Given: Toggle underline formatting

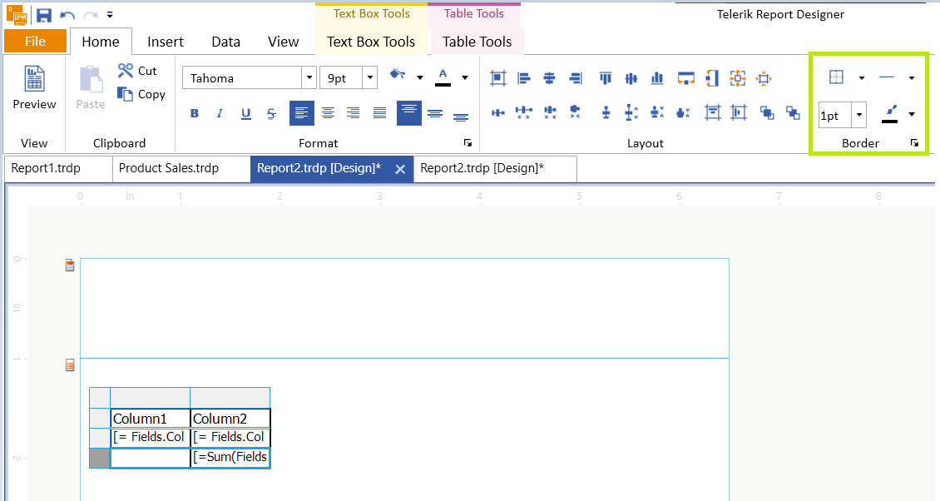Looking at the screenshot, I should [245, 113].
